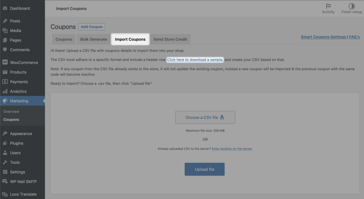Open the Analytics menu
Viewport: 364px width, 199px height.
(x=18, y=91)
